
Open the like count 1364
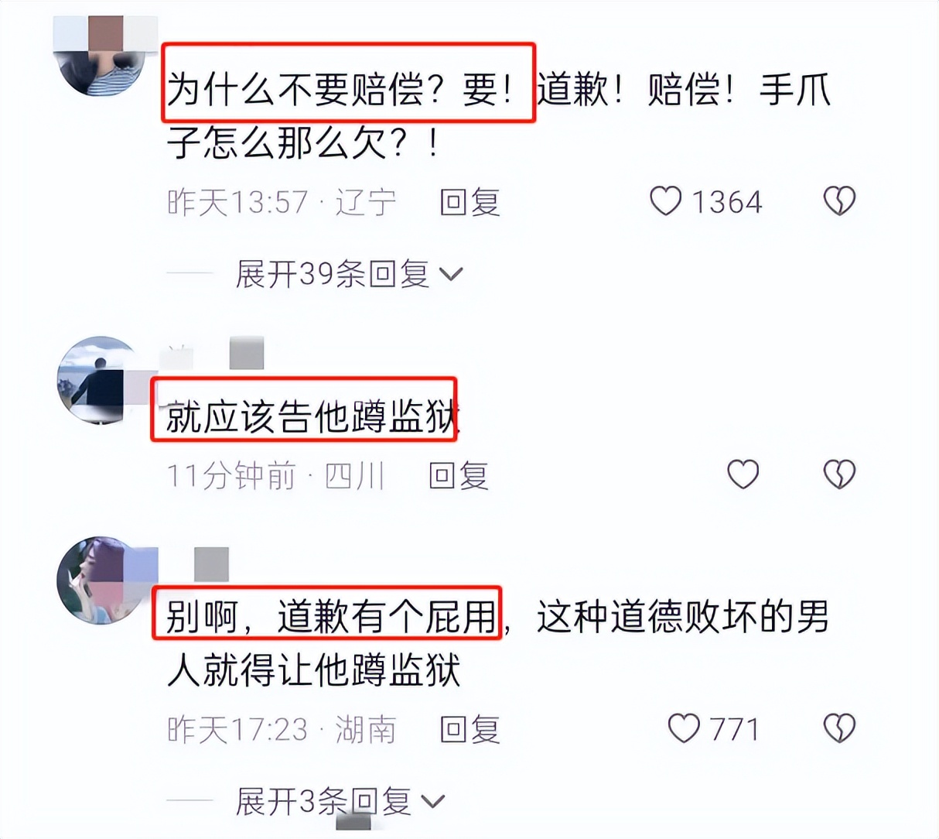(x=726, y=202)
